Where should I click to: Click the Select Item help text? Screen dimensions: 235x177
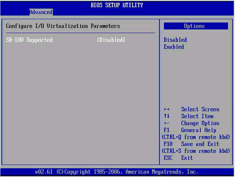pyautogui.click(x=197, y=116)
